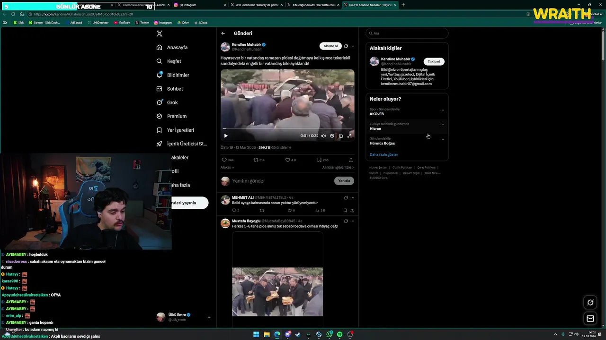Show hidden tray icons chevron
The height and width of the screenshot is (340, 606).
click(x=555, y=334)
